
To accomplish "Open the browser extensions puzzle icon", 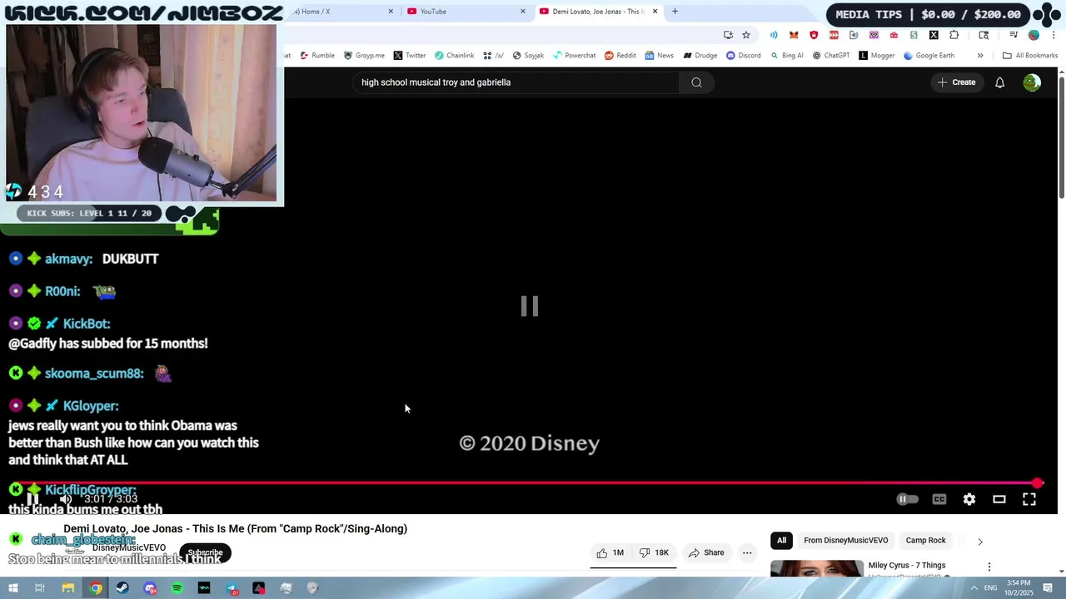I will click(x=954, y=35).
